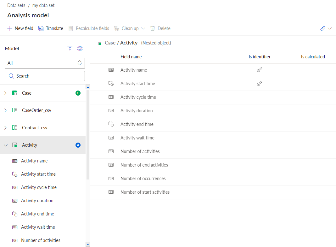
Task: Click numeric icon of Activity duration row
Action: click(111, 111)
